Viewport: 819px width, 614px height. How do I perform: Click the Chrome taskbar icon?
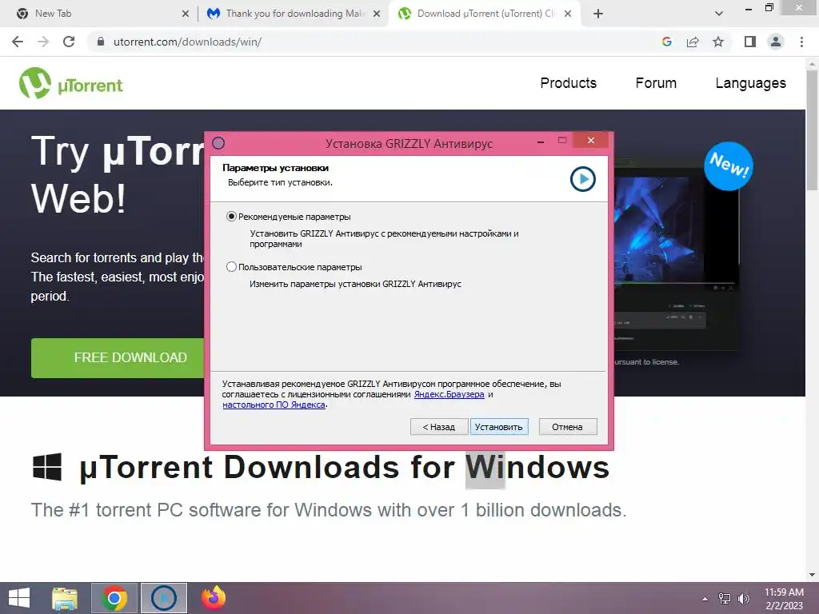[114, 598]
